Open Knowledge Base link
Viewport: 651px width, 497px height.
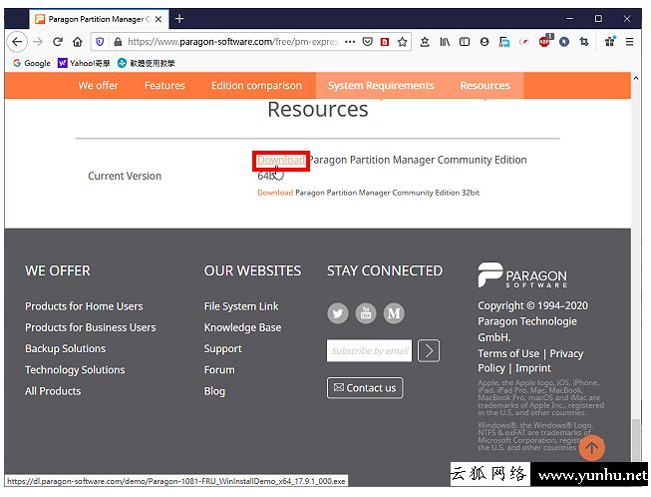242,327
